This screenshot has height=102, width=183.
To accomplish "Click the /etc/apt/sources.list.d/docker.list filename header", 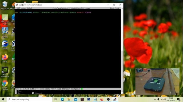I will (71, 8).
